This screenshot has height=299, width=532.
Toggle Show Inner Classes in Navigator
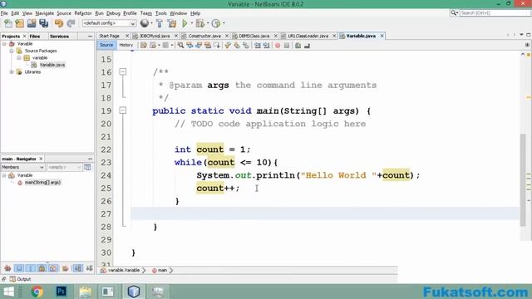pos(53,268)
